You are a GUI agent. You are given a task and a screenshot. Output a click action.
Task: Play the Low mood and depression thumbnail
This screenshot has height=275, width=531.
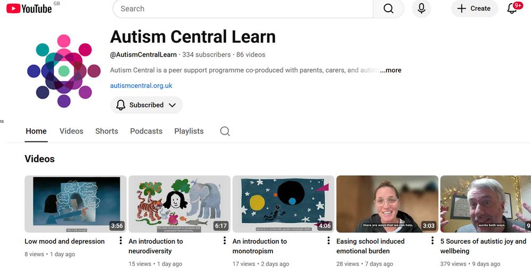pyautogui.click(x=75, y=204)
